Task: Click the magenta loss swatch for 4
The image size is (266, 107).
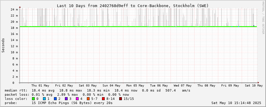Action: click(x=77, y=99)
